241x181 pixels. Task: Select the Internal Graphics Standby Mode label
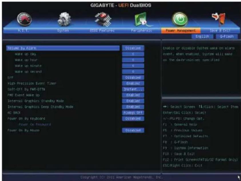coord(36,101)
